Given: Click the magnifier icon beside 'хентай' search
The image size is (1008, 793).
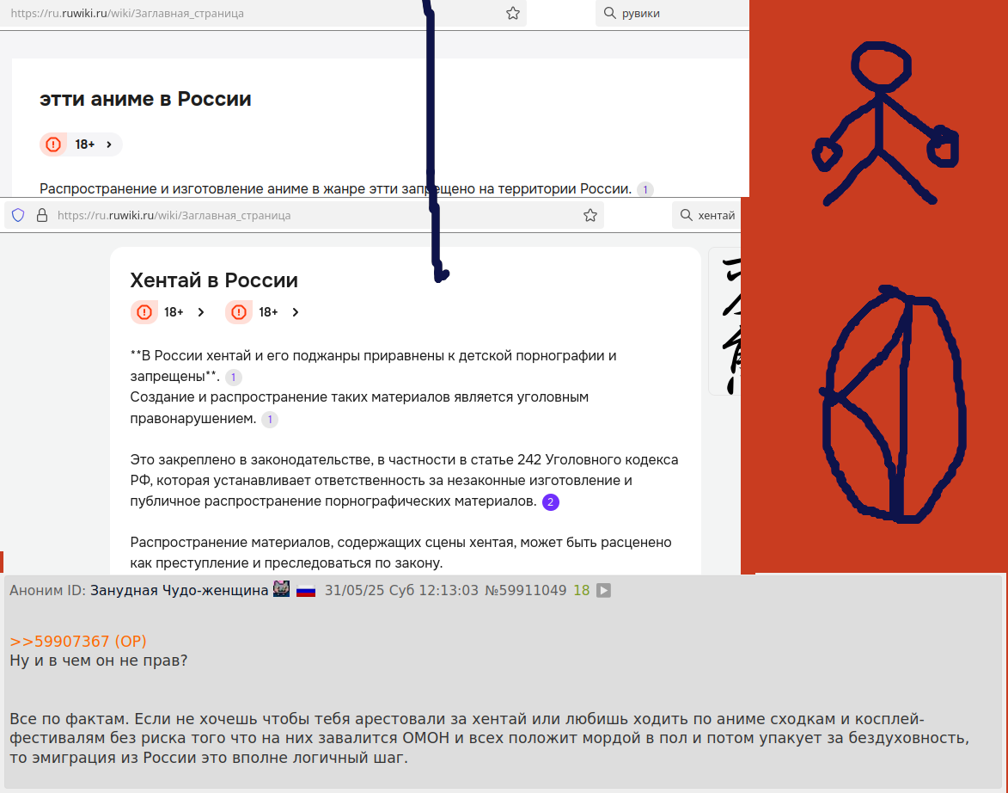Looking at the screenshot, I should tap(687, 215).
